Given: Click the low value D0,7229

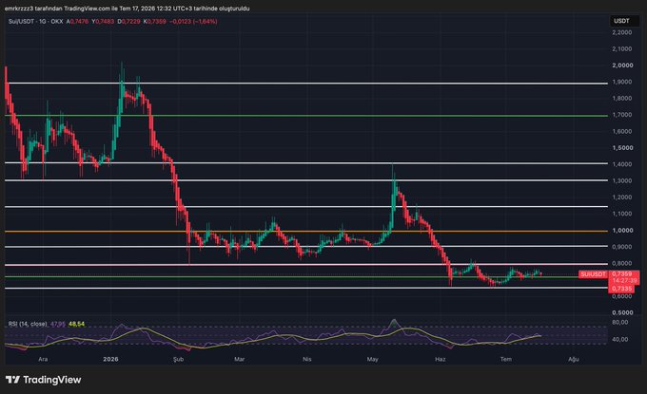Looking at the screenshot, I should pyautogui.click(x=128, y=22).
